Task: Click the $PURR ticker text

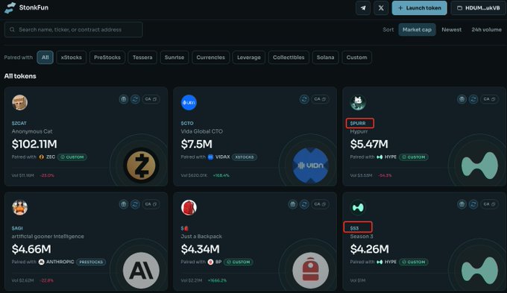Action: pyautogui.click(x=358, y=123)
